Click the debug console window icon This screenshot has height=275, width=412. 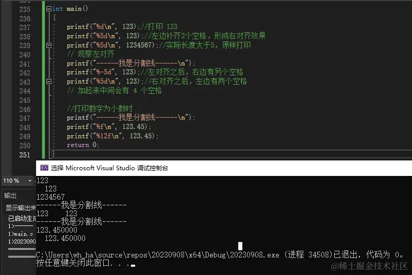[44, 168]
